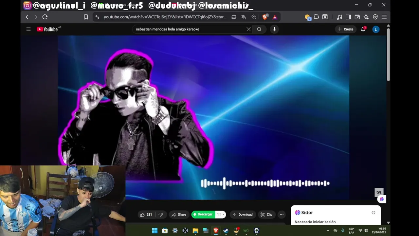Search with your voice microphone

point(274,29)
